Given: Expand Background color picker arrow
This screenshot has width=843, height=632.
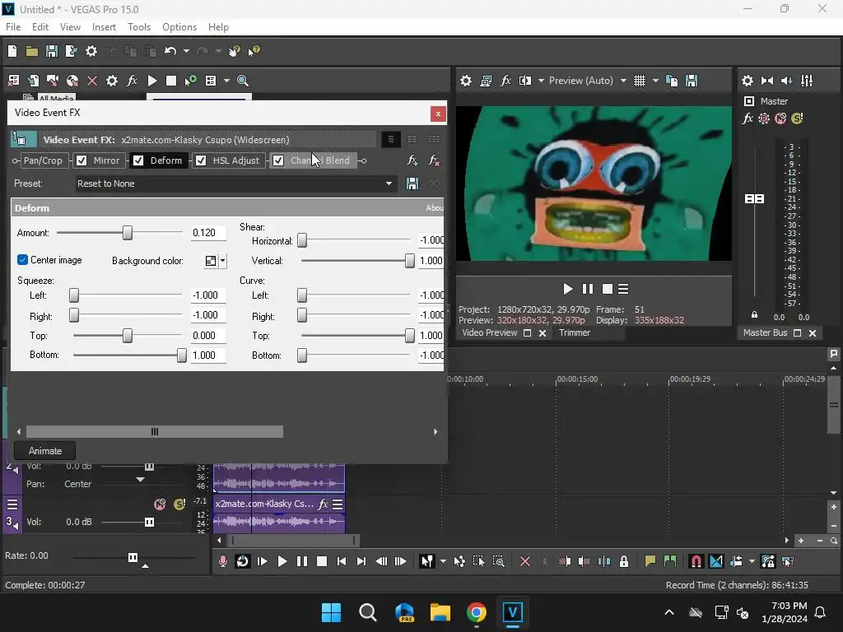Looking at the screenshot, I should tap(222, 261).
